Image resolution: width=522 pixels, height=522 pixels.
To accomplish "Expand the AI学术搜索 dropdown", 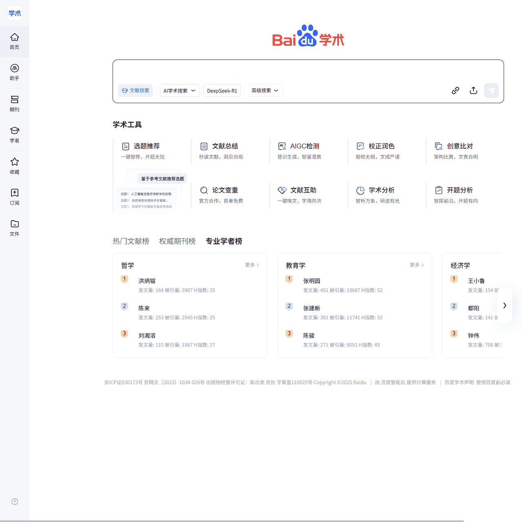I will click(x=179, y=91).
